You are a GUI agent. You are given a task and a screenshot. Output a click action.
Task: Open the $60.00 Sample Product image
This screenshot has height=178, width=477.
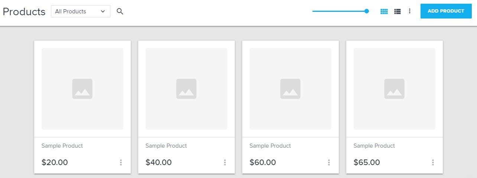point(291,89)
